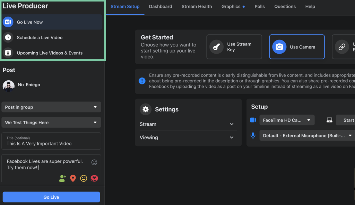Open the Graphics tab

coord(233,7)
